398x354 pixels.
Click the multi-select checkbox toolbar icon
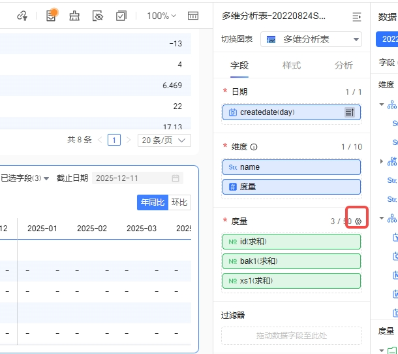[x=121, y=16]
